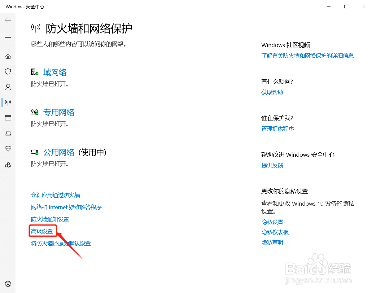Open 隐私设置 link
This screenshot has width=372, height=293.
click(x=272, y=222)
